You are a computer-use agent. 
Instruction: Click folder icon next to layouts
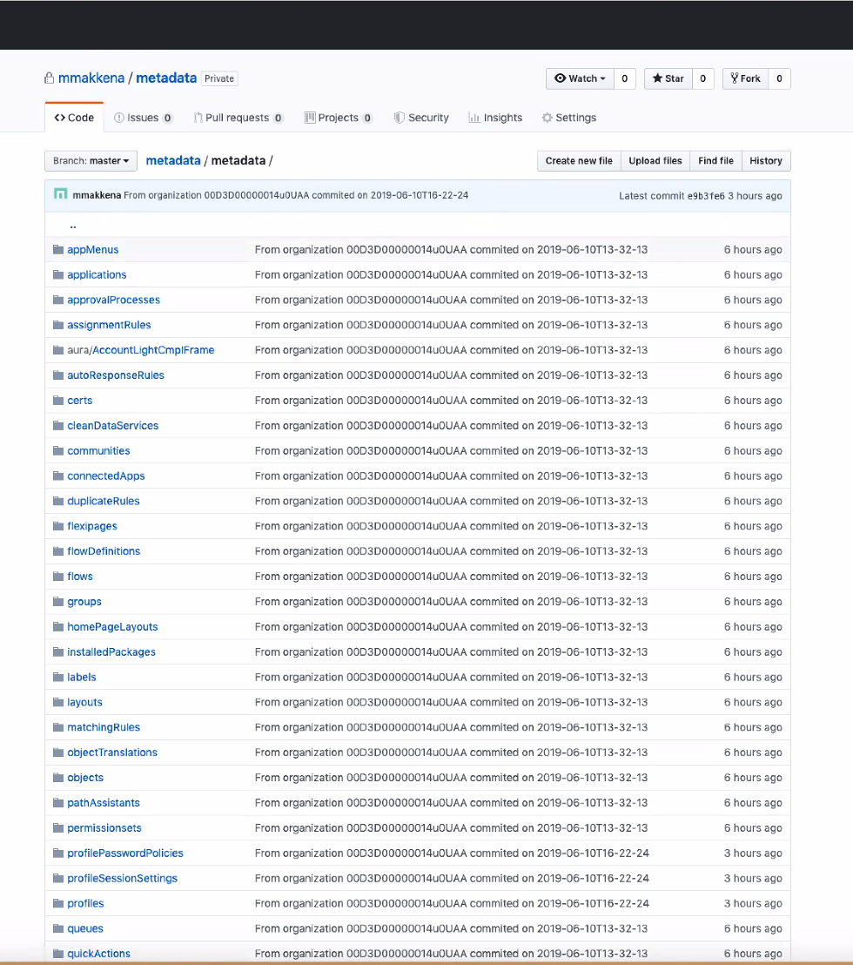pyautogui.click(x=58, y=702)
